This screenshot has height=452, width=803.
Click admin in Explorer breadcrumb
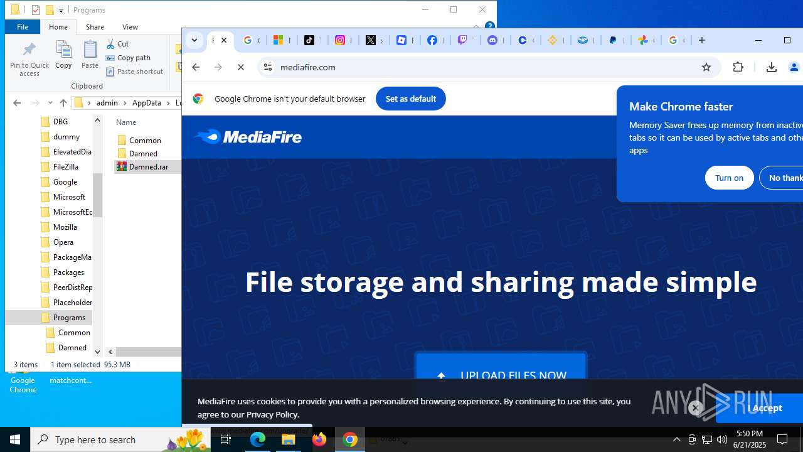(107, 103)
